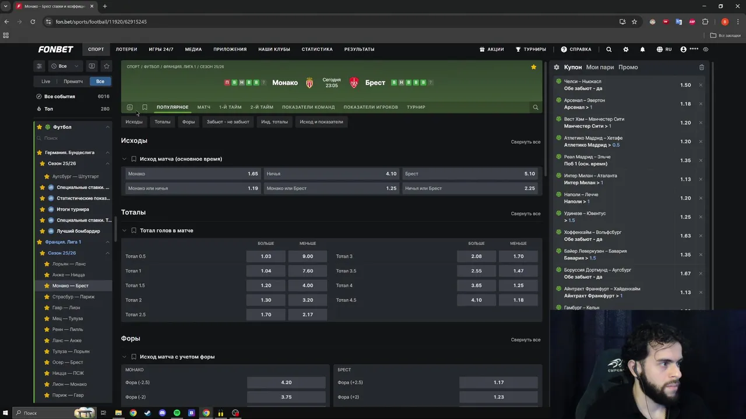746x419 pixels.
Task: Switch to the 1-Й ТАЙМ tab
Action: 230,107
